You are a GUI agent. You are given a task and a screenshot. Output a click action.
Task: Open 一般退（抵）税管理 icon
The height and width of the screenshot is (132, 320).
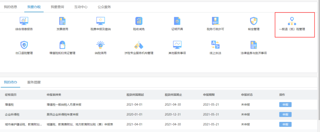[x=292, y=21]
